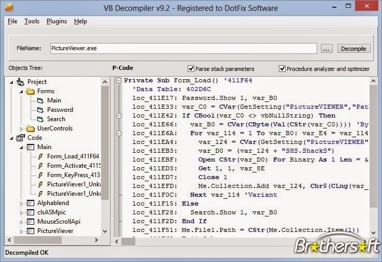Select the Search form tree item
Screen dimensions: 382x262
click(56, 119)
